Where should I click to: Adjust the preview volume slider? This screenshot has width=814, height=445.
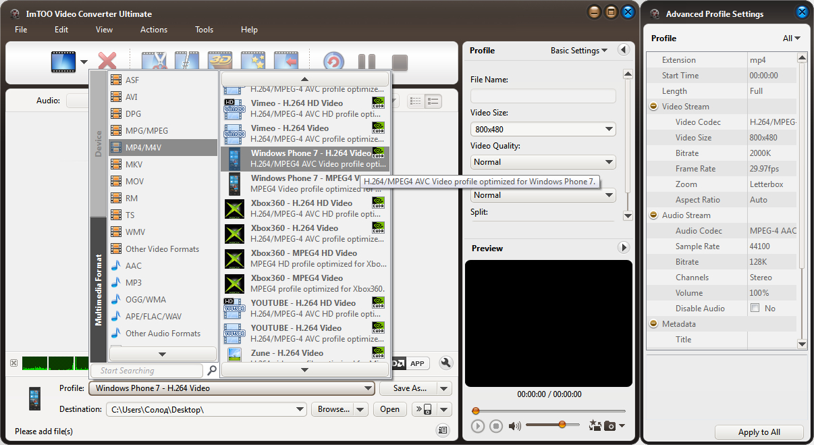[x=553, y=425]
